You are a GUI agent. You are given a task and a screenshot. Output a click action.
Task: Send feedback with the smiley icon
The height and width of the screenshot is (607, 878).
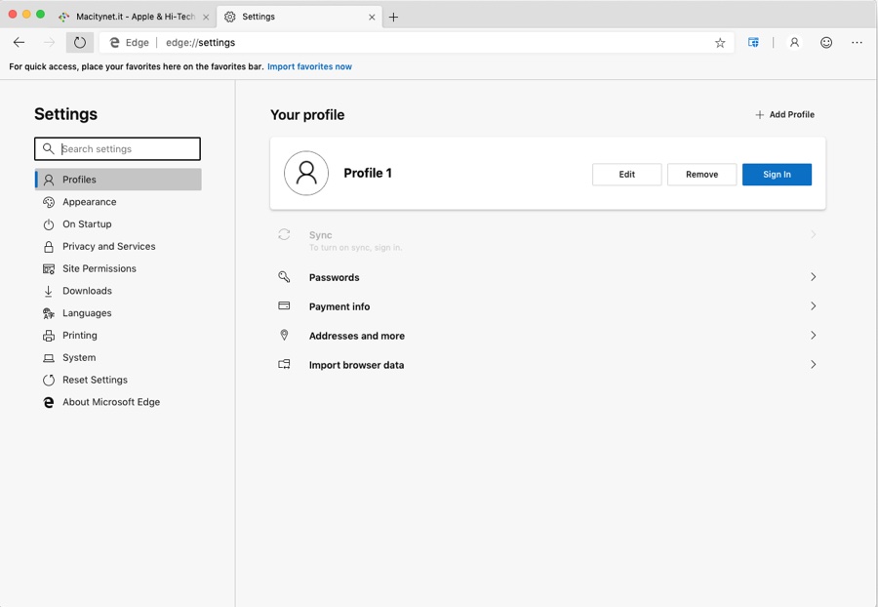point(826,43)
